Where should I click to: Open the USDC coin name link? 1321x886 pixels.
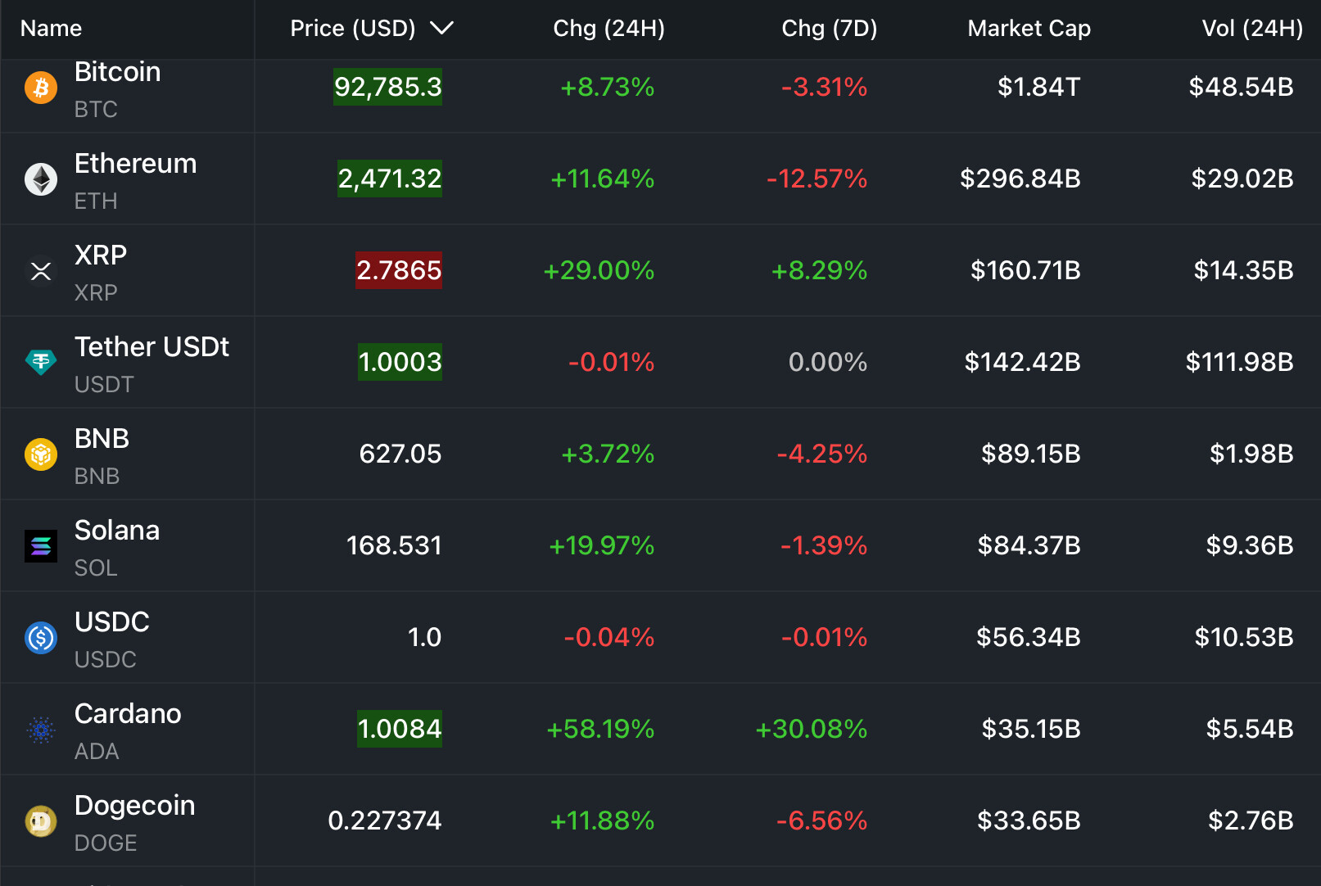click(112, 622)
